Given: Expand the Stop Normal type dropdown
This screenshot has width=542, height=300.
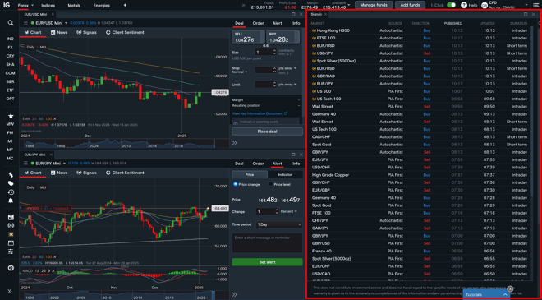Looking at the screenshot, I should point(241,72).
